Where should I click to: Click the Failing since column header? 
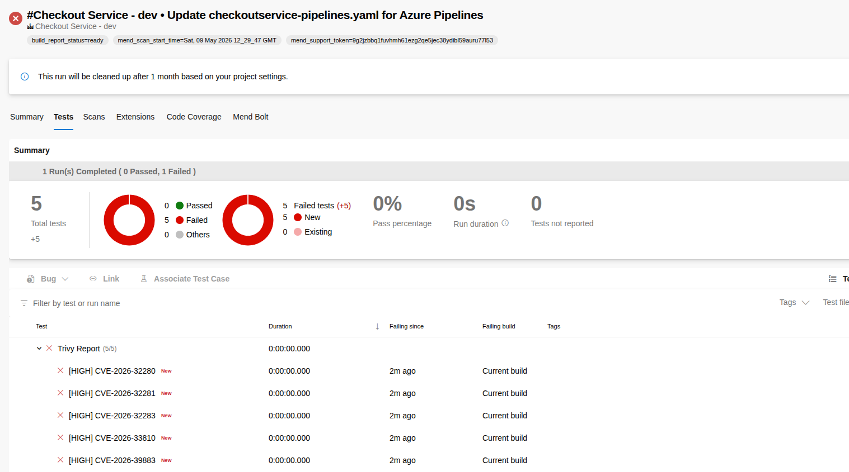click(x=406, y=326)
